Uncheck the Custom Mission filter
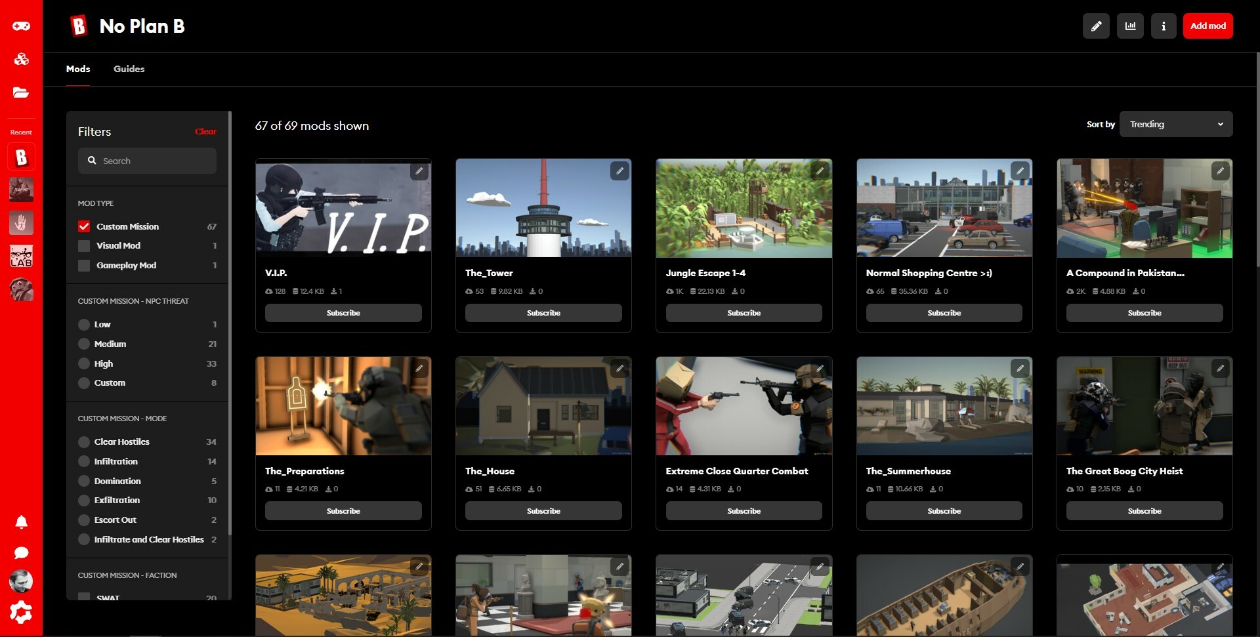The height and width of the screenshot is (637, 1260). 84,226
